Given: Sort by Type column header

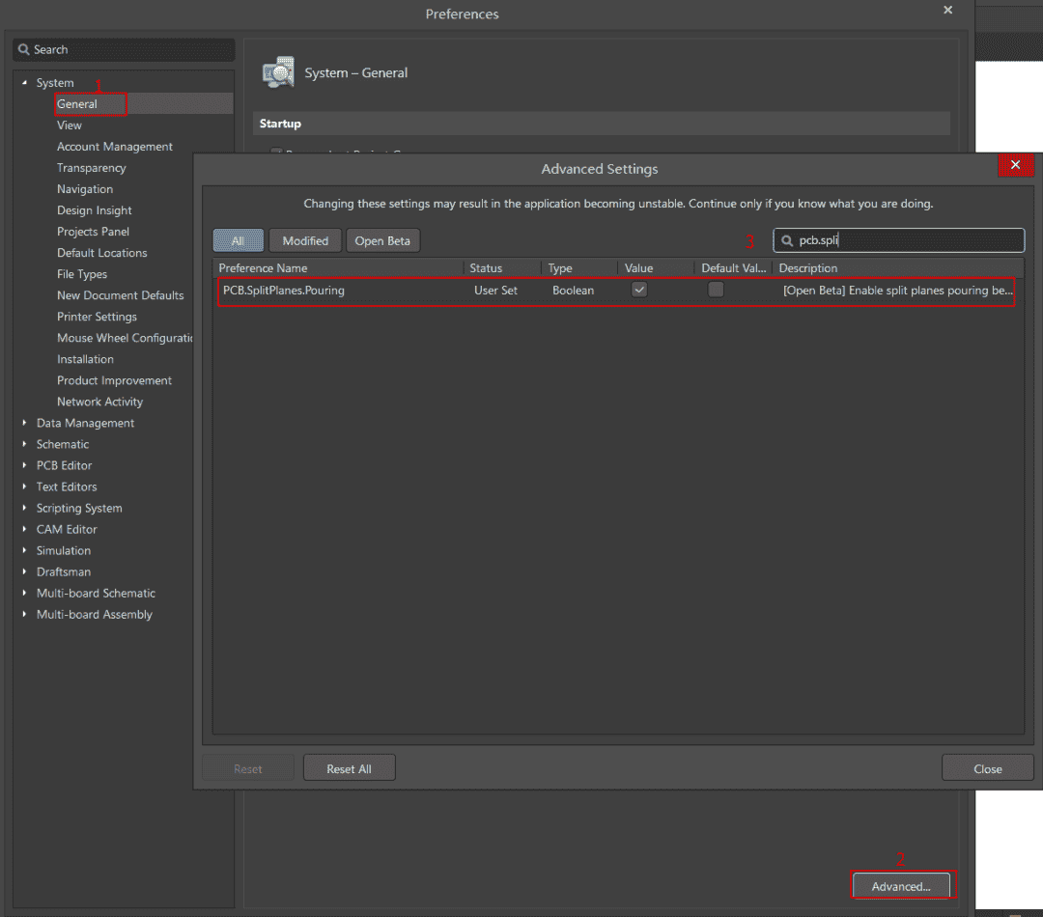Looking at the screenshot, I should pos(579,268).
